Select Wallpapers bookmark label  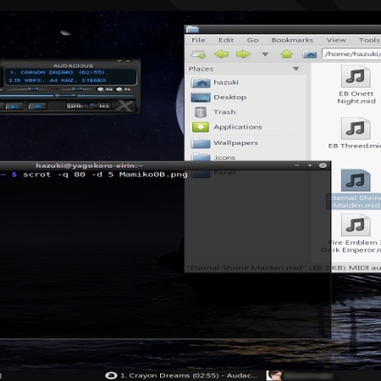(x=235, y=143)
